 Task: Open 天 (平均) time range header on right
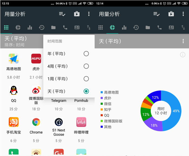110,41
